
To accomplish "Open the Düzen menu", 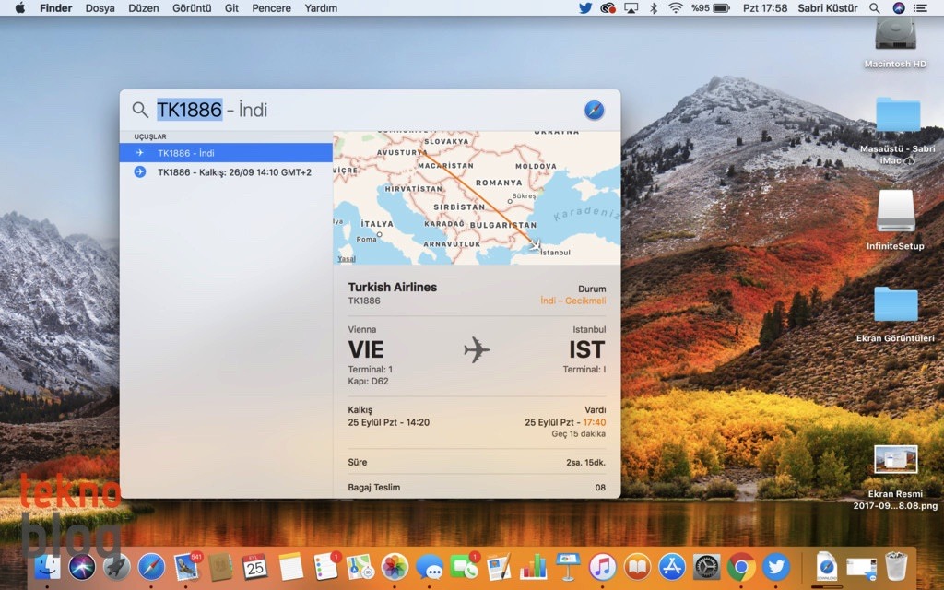I will pos(143,7).
